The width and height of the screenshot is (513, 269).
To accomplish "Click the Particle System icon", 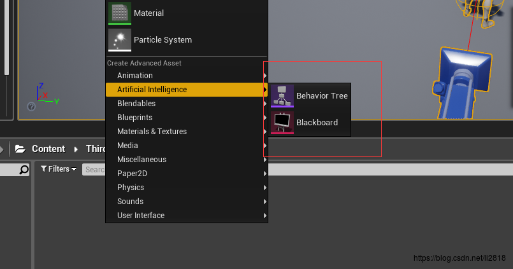I will [119, 39].
